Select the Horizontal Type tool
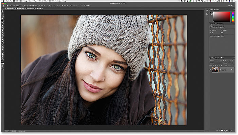 (3, 47)
